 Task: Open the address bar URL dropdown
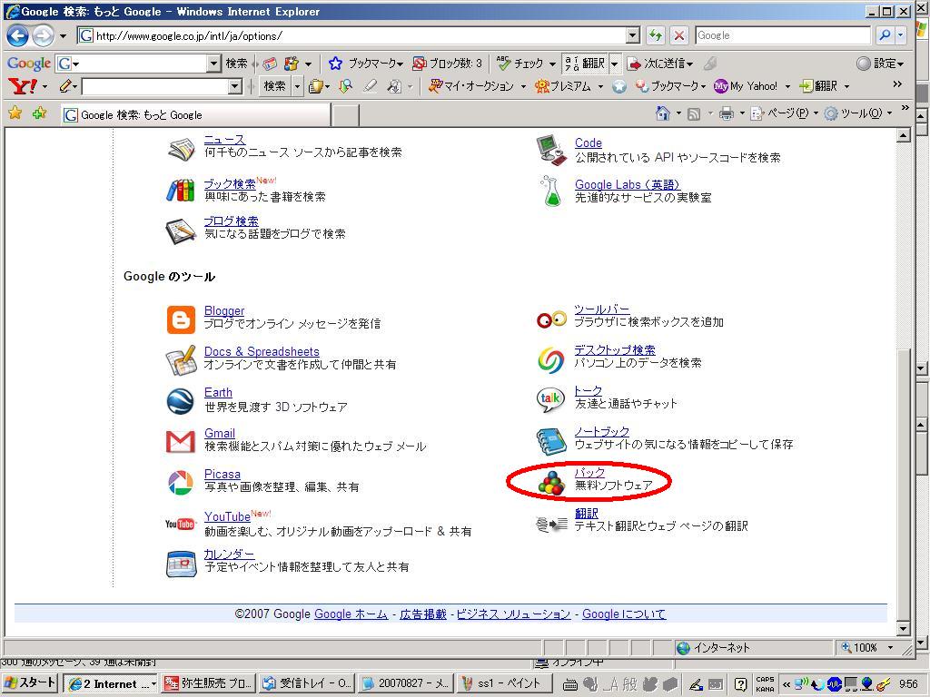[633, 35]
